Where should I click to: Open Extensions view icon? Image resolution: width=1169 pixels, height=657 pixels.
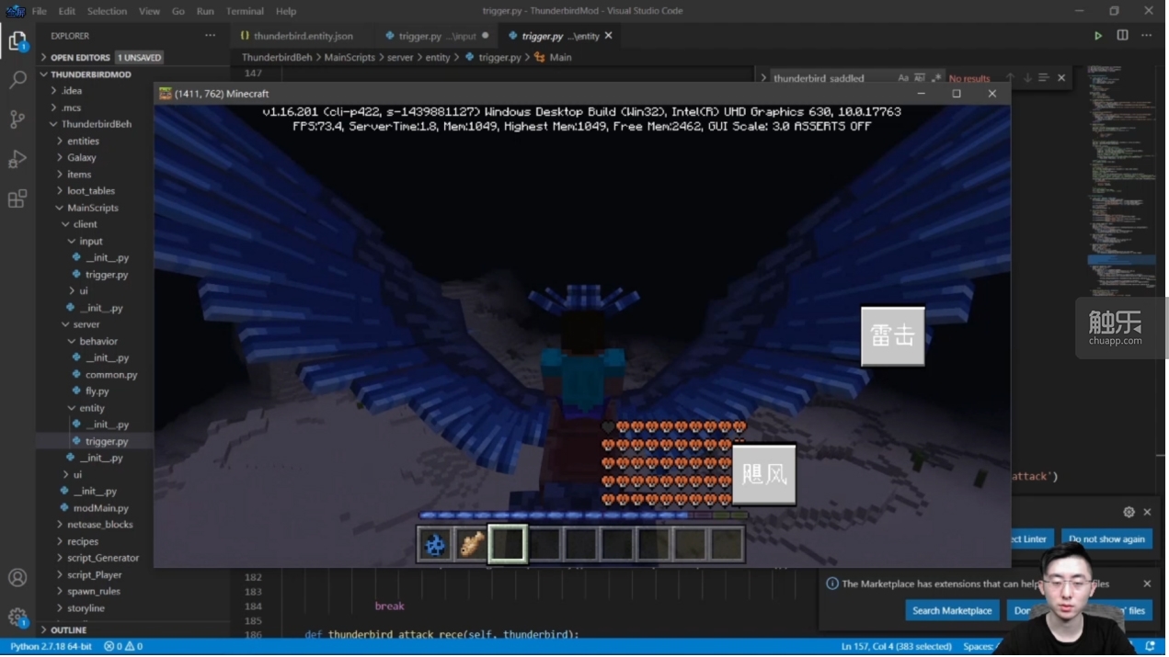coord(17,198)
